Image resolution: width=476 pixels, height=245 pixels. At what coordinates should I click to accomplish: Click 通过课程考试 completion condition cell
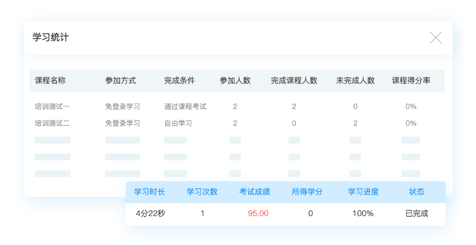click(x=185, y=106)
